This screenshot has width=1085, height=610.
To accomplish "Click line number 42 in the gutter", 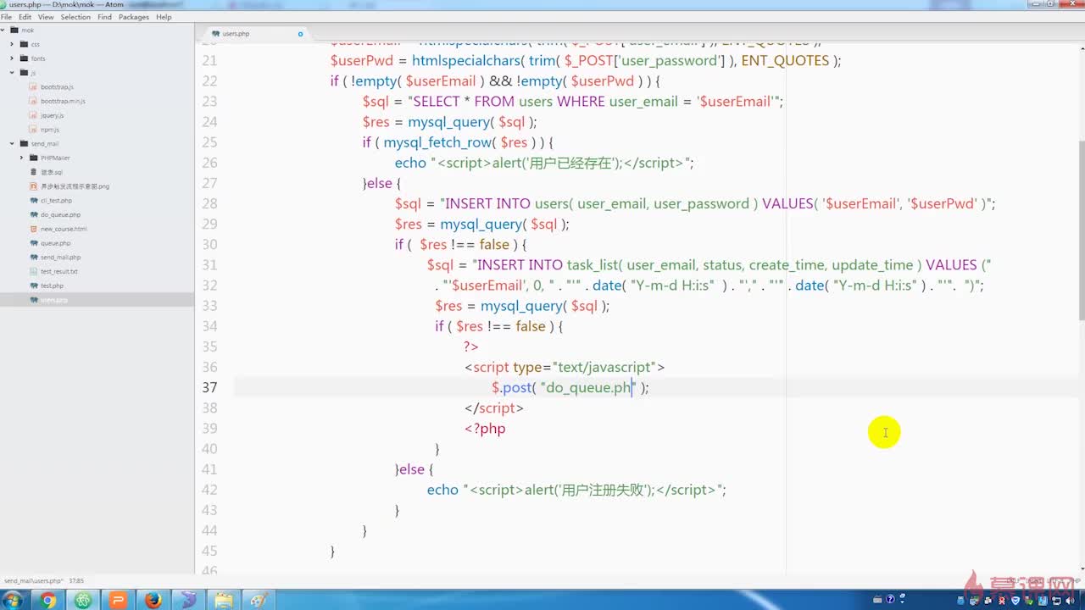I will (209, 490).
